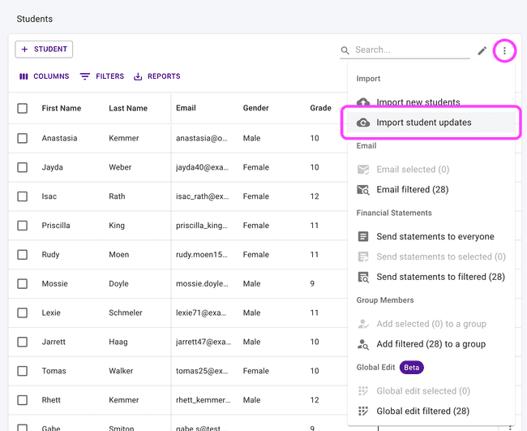Click the Send statements to everyone icon

[363, 237]
